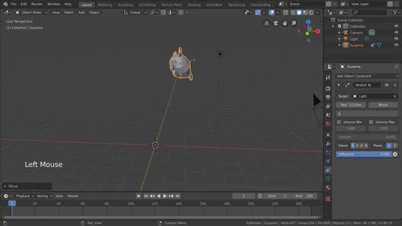Collapse the Collection in outliner

(x=333, y=26)
